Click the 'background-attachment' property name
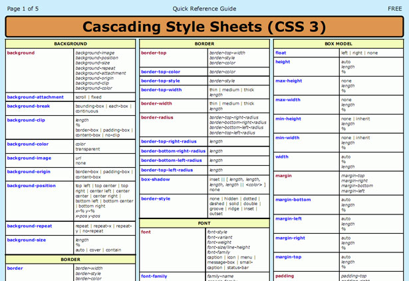This screenshot has height=281, width=409. (35, 97)
